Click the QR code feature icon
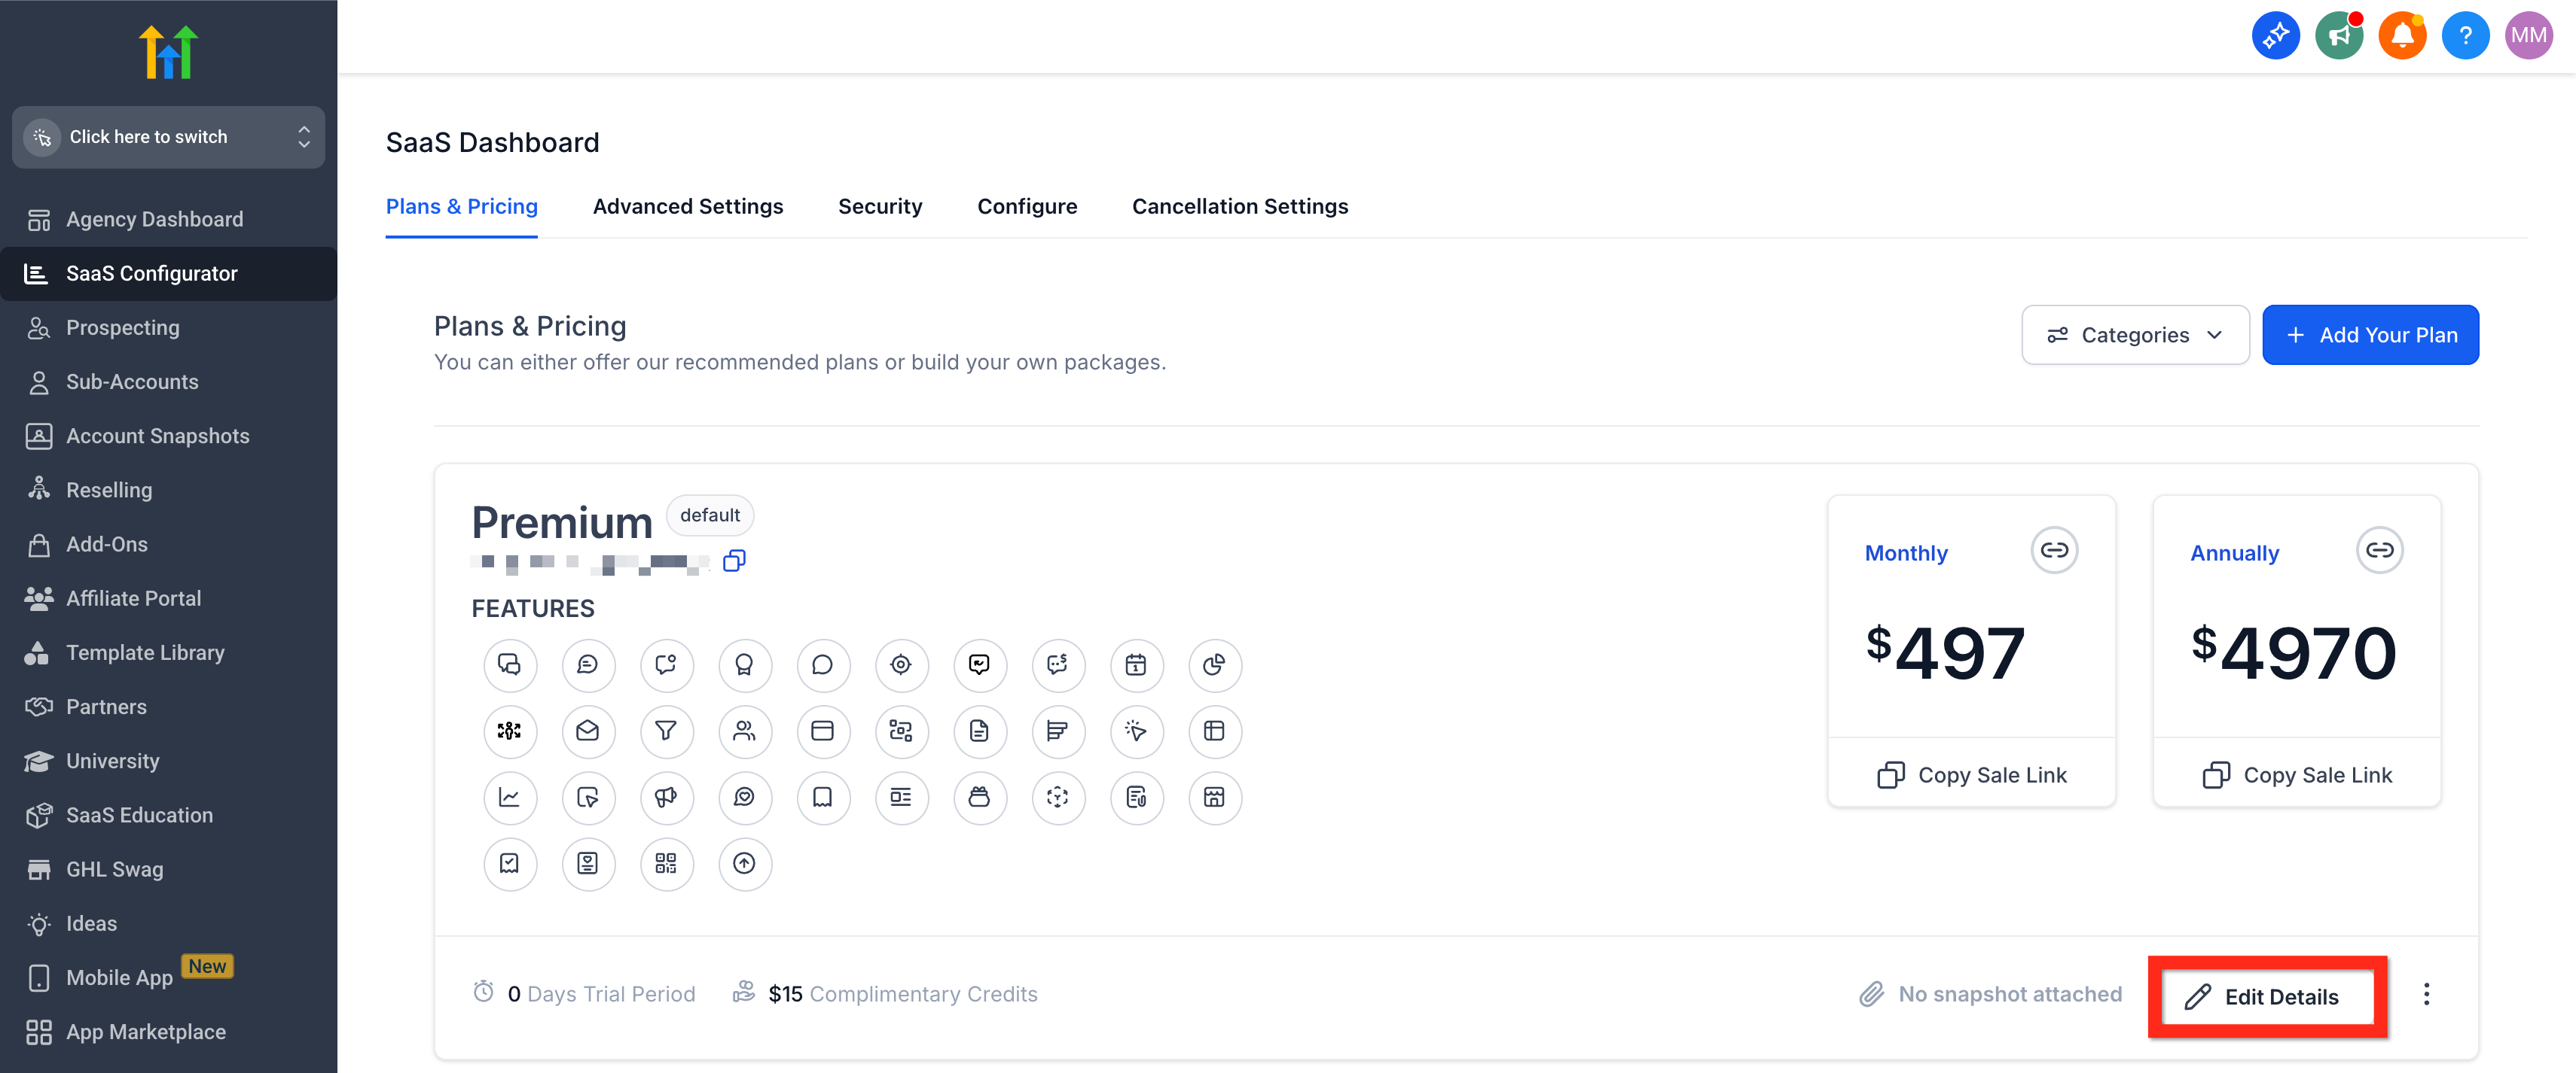Viewport: 2576px width, 1073px height. (x=666, y=863)
